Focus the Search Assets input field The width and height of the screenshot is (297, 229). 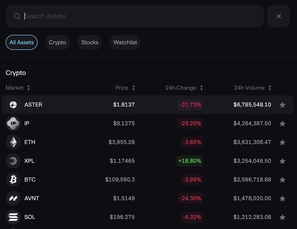(135, 16)
